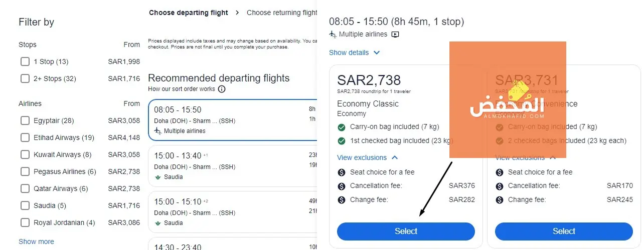
Task: Click the airplane icon next to Multiple airlines in the details header
Action: click(333, 34)
